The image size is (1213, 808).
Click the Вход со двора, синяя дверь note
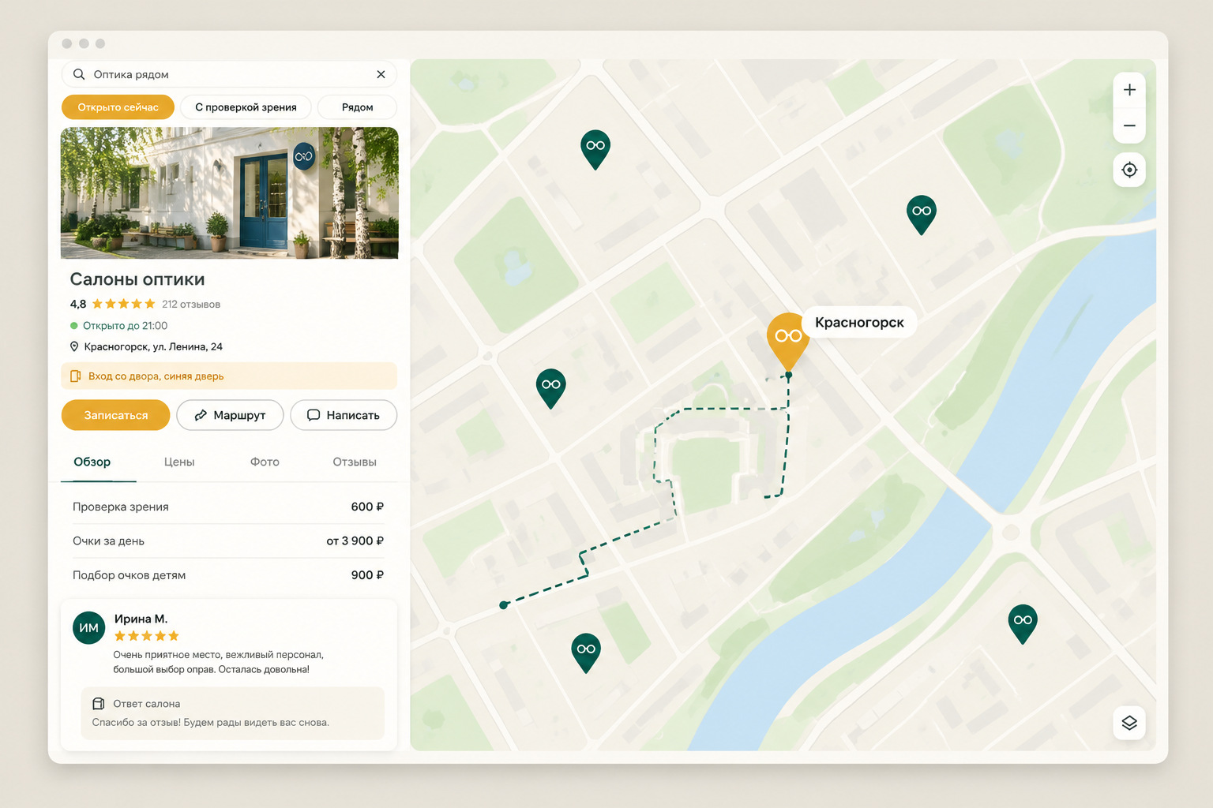click(229, 376)
